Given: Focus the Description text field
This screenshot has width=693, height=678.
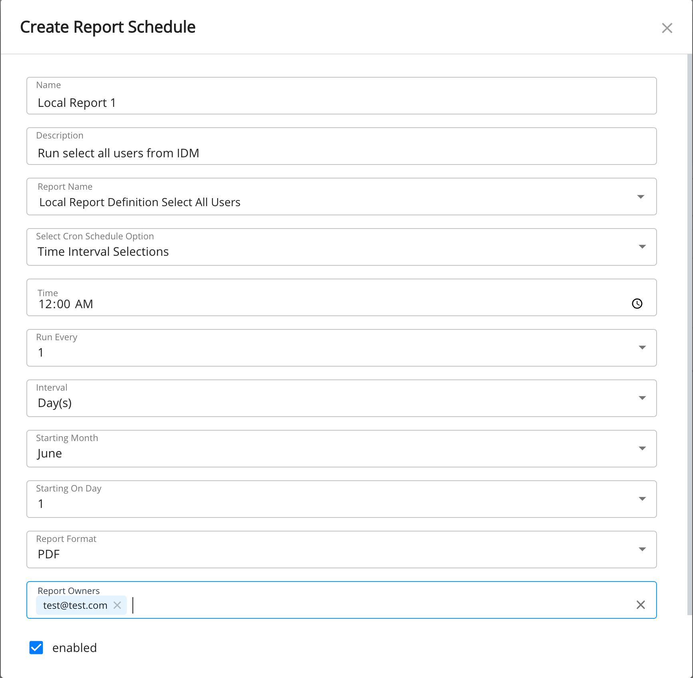Looking at the screenshot, I should (x=341, y=153).
